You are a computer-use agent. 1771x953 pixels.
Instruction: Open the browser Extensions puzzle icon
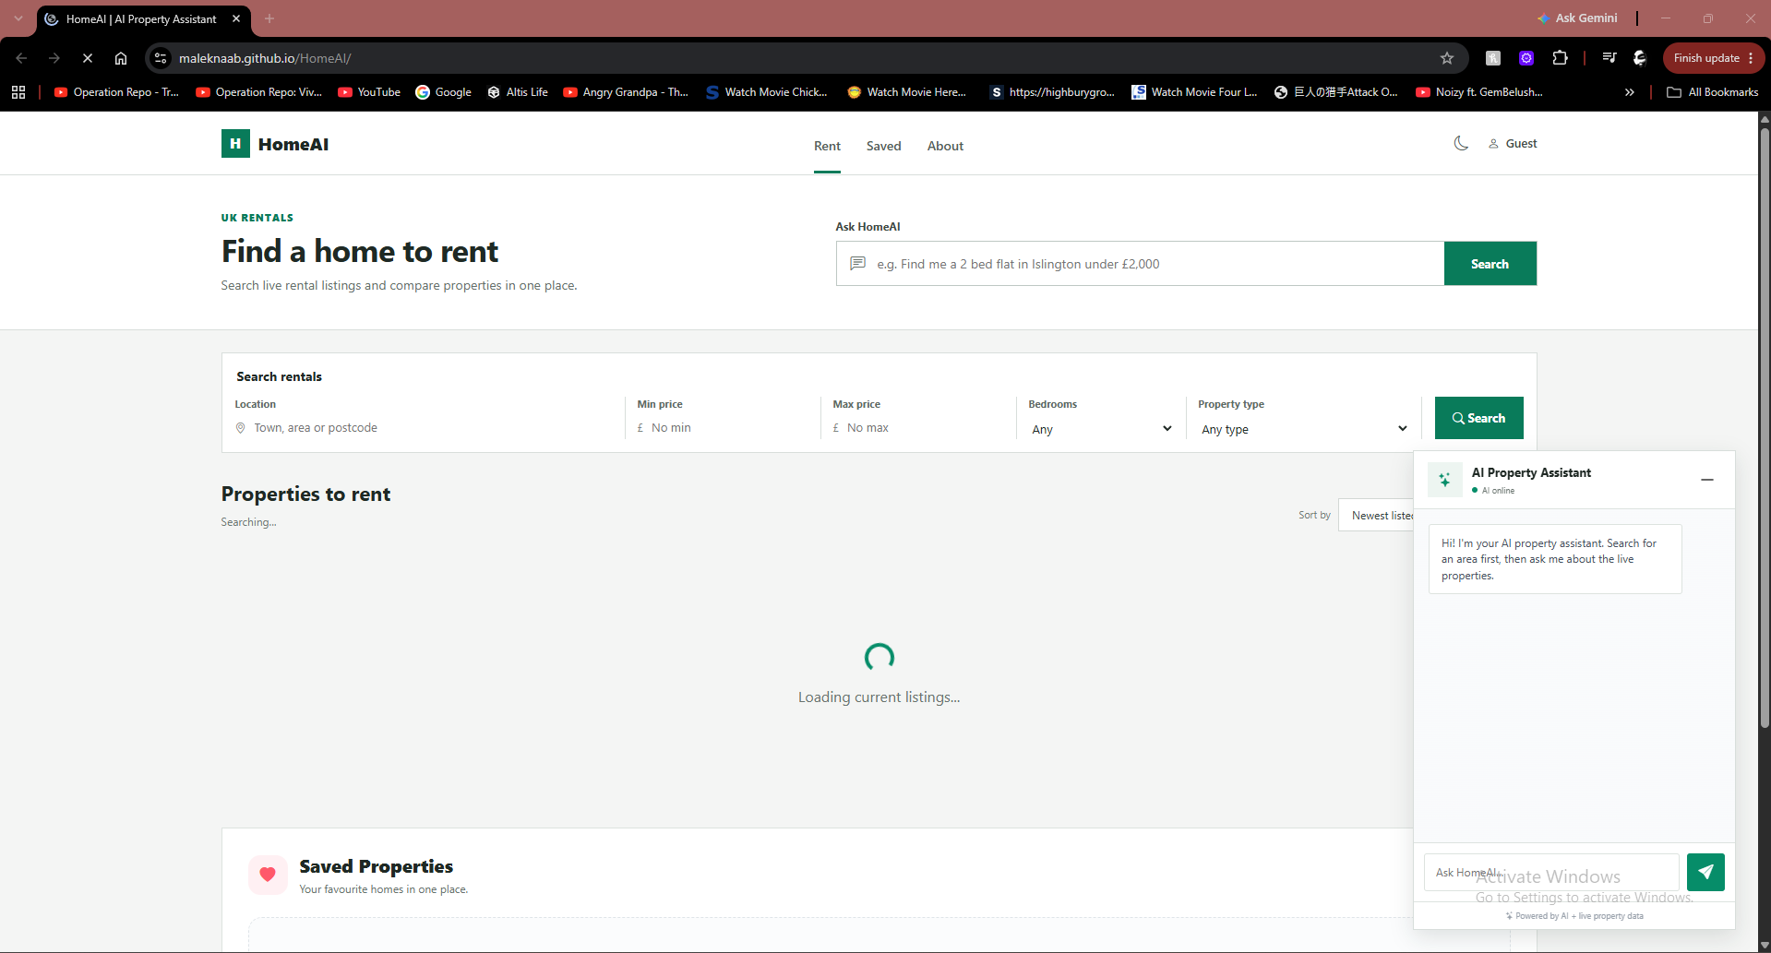coord(1560,58)
